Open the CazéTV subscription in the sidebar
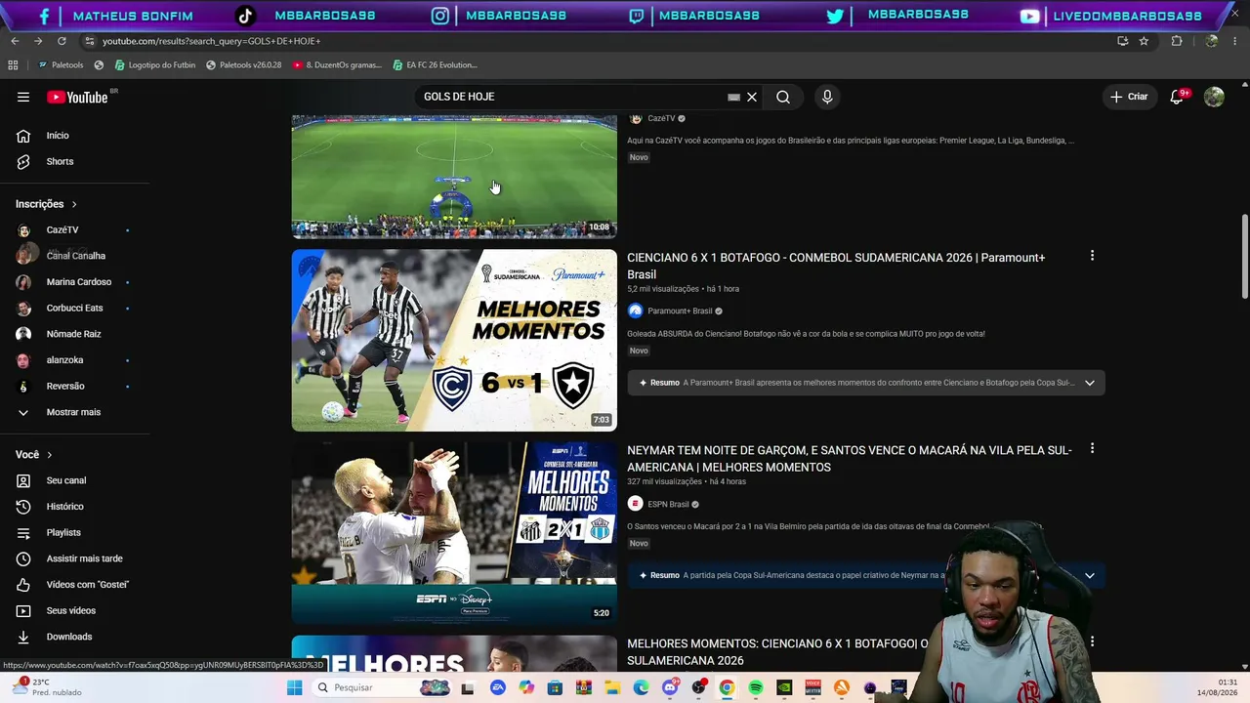This screenshot has height=703, width=1250. (x=62, y=230)
